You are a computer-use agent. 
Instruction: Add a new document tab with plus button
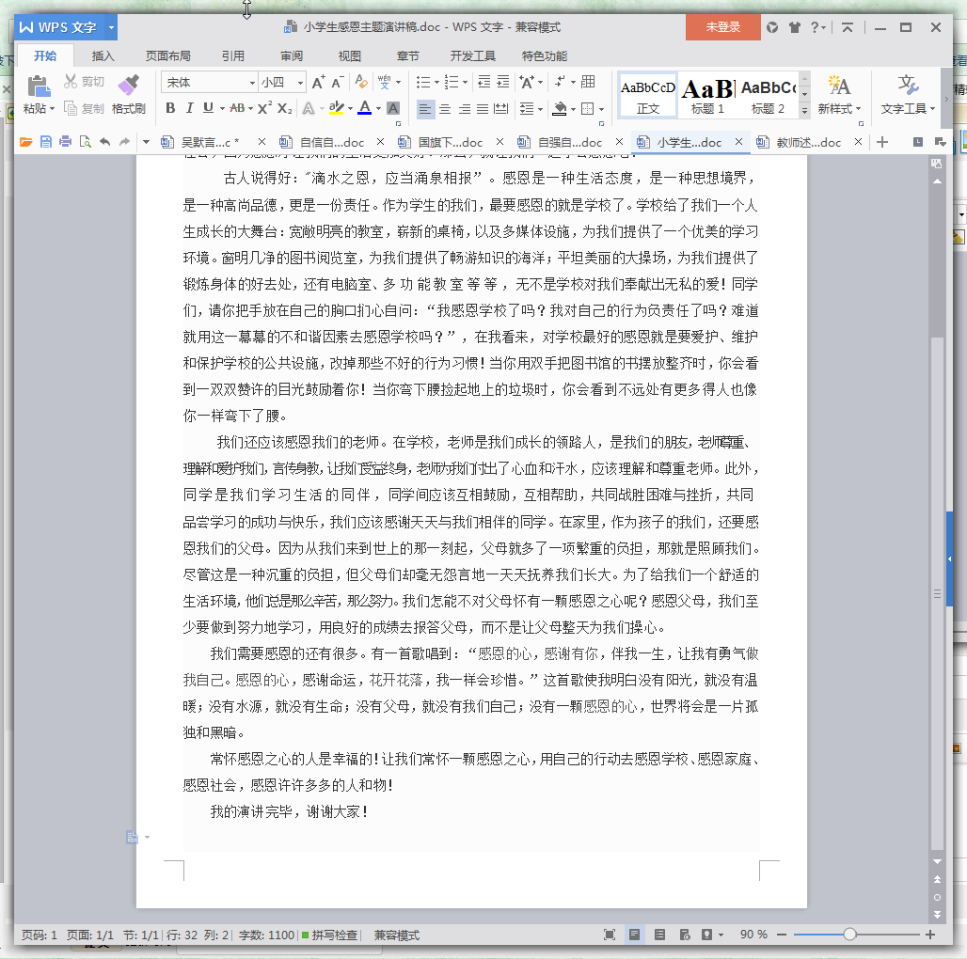point(882,143)
